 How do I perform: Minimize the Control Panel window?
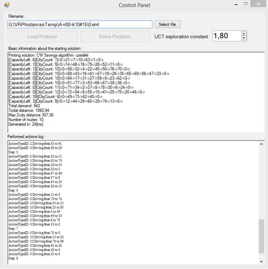pyautogui.click(x=236, y=4)
